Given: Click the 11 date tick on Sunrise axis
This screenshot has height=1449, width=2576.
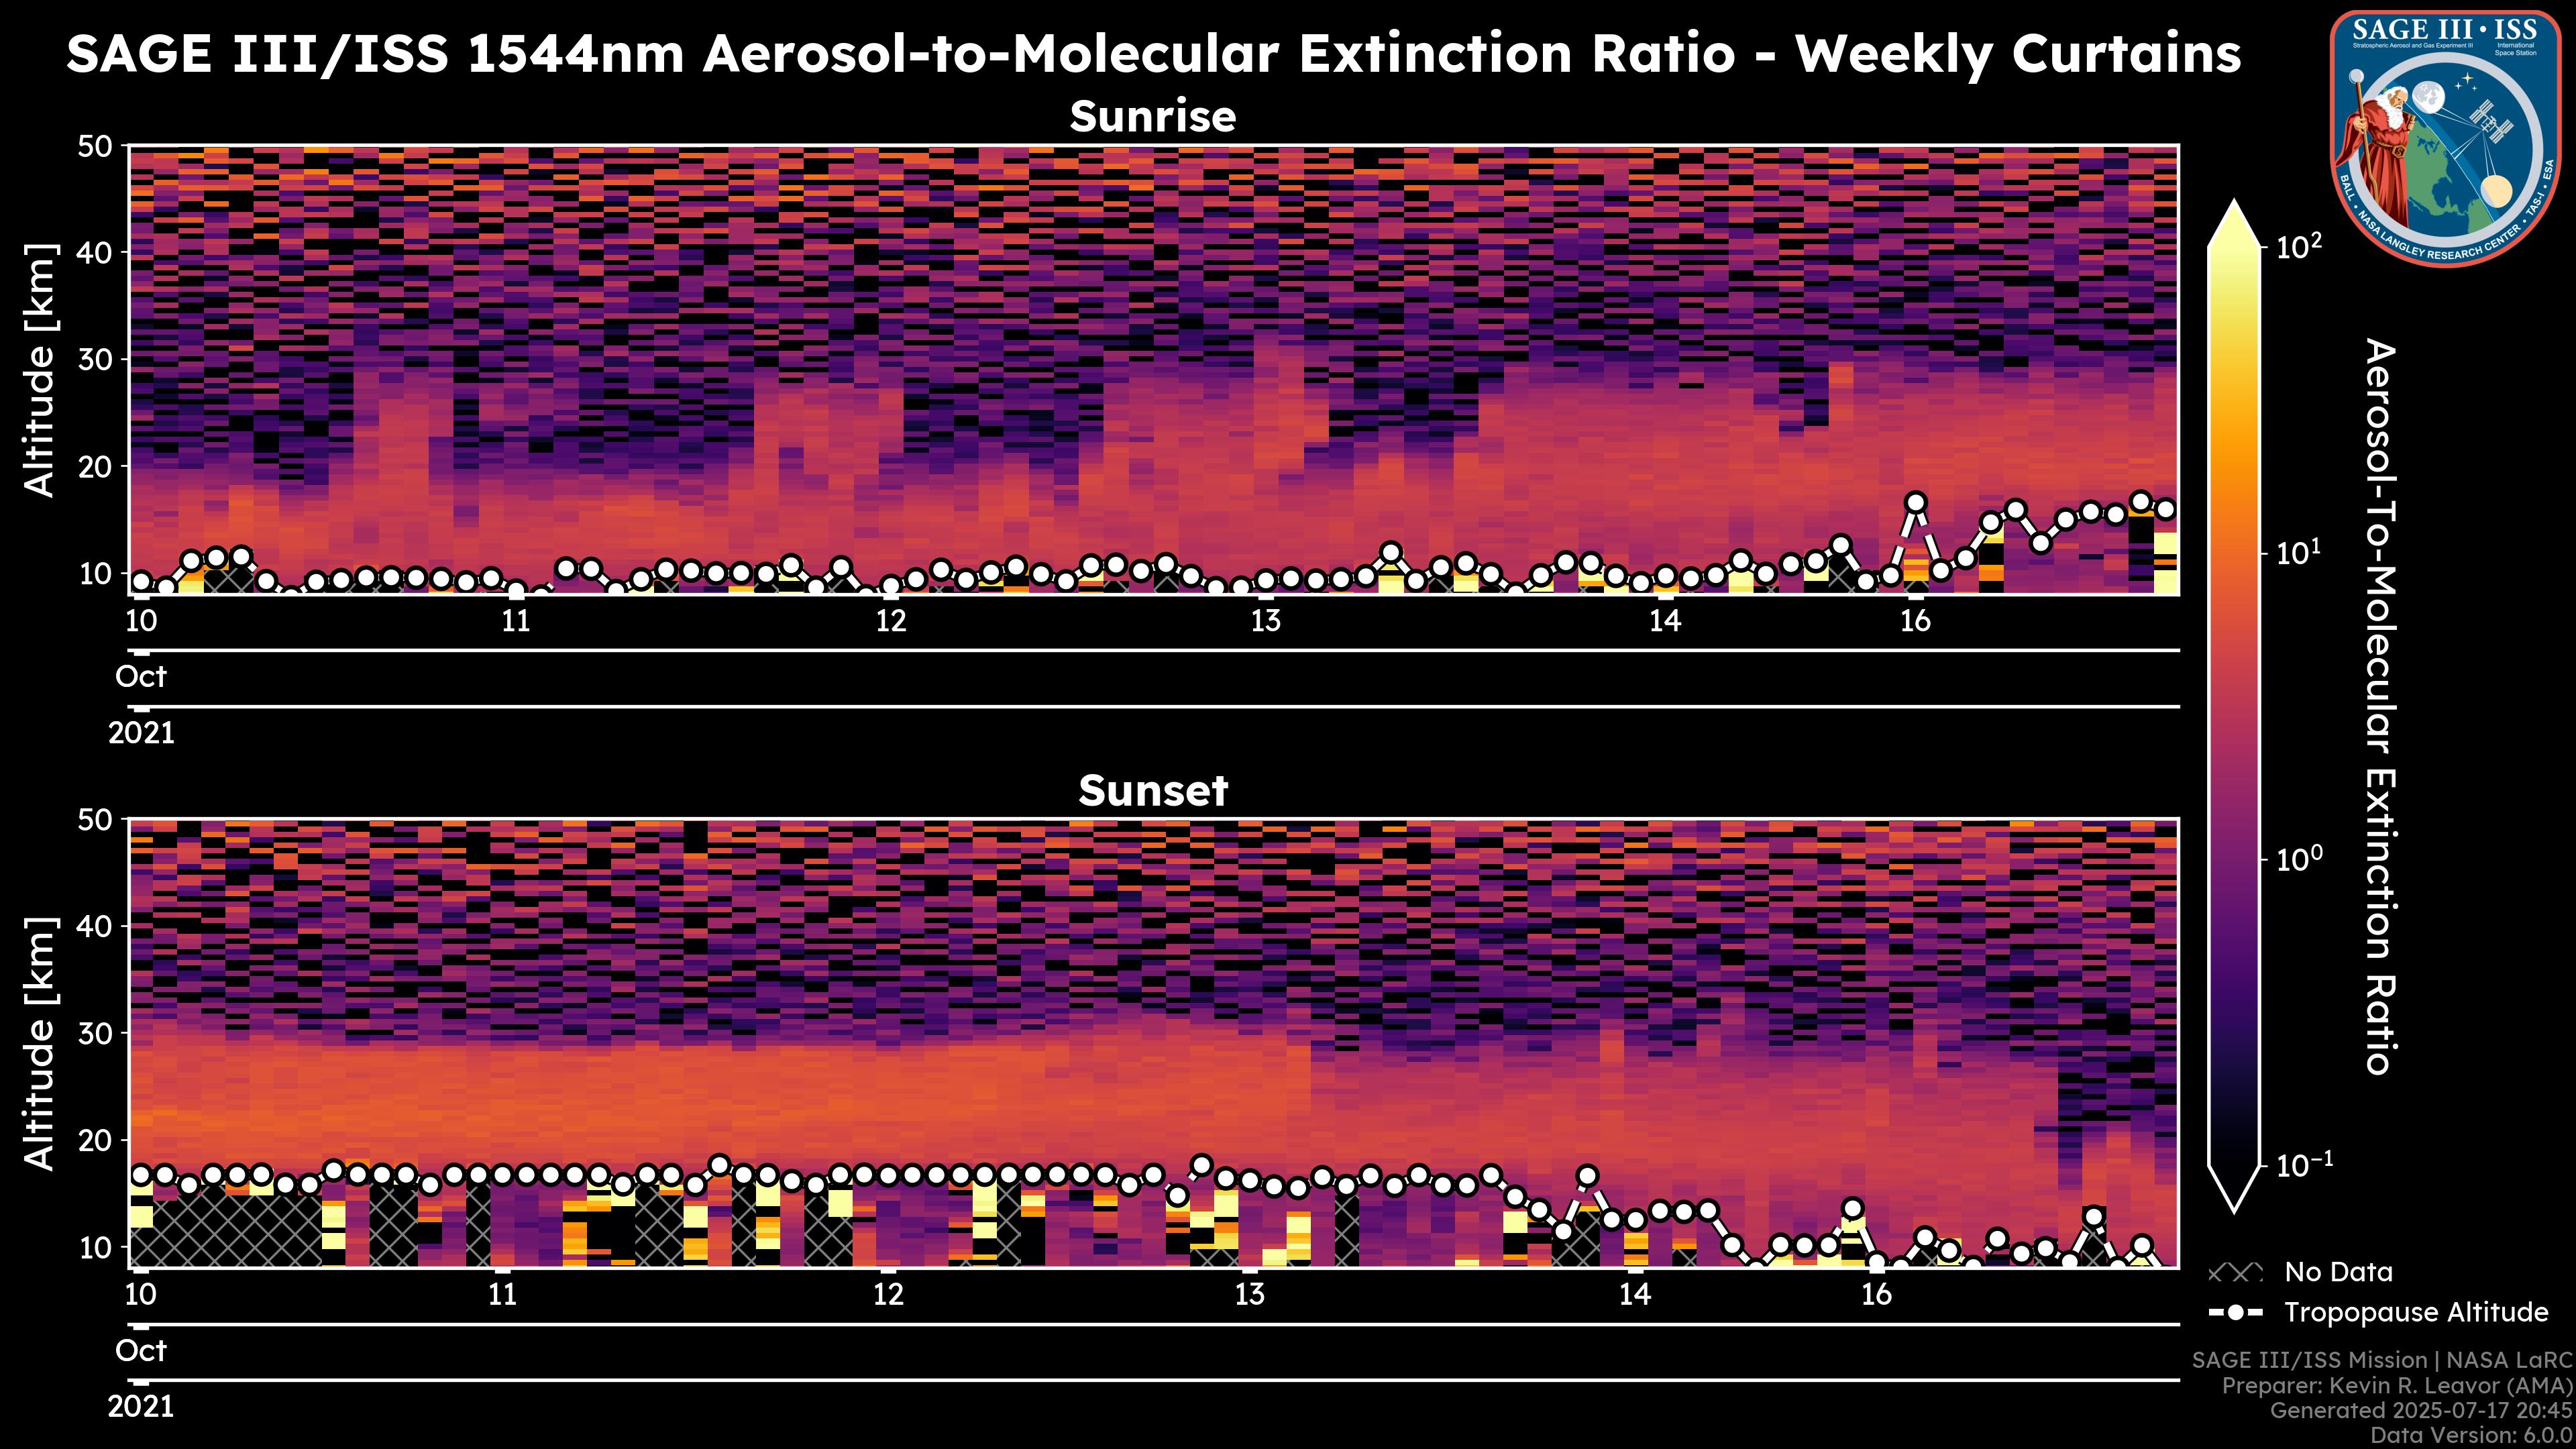Looking at the screenshot, I should click(x=515, y=621).
